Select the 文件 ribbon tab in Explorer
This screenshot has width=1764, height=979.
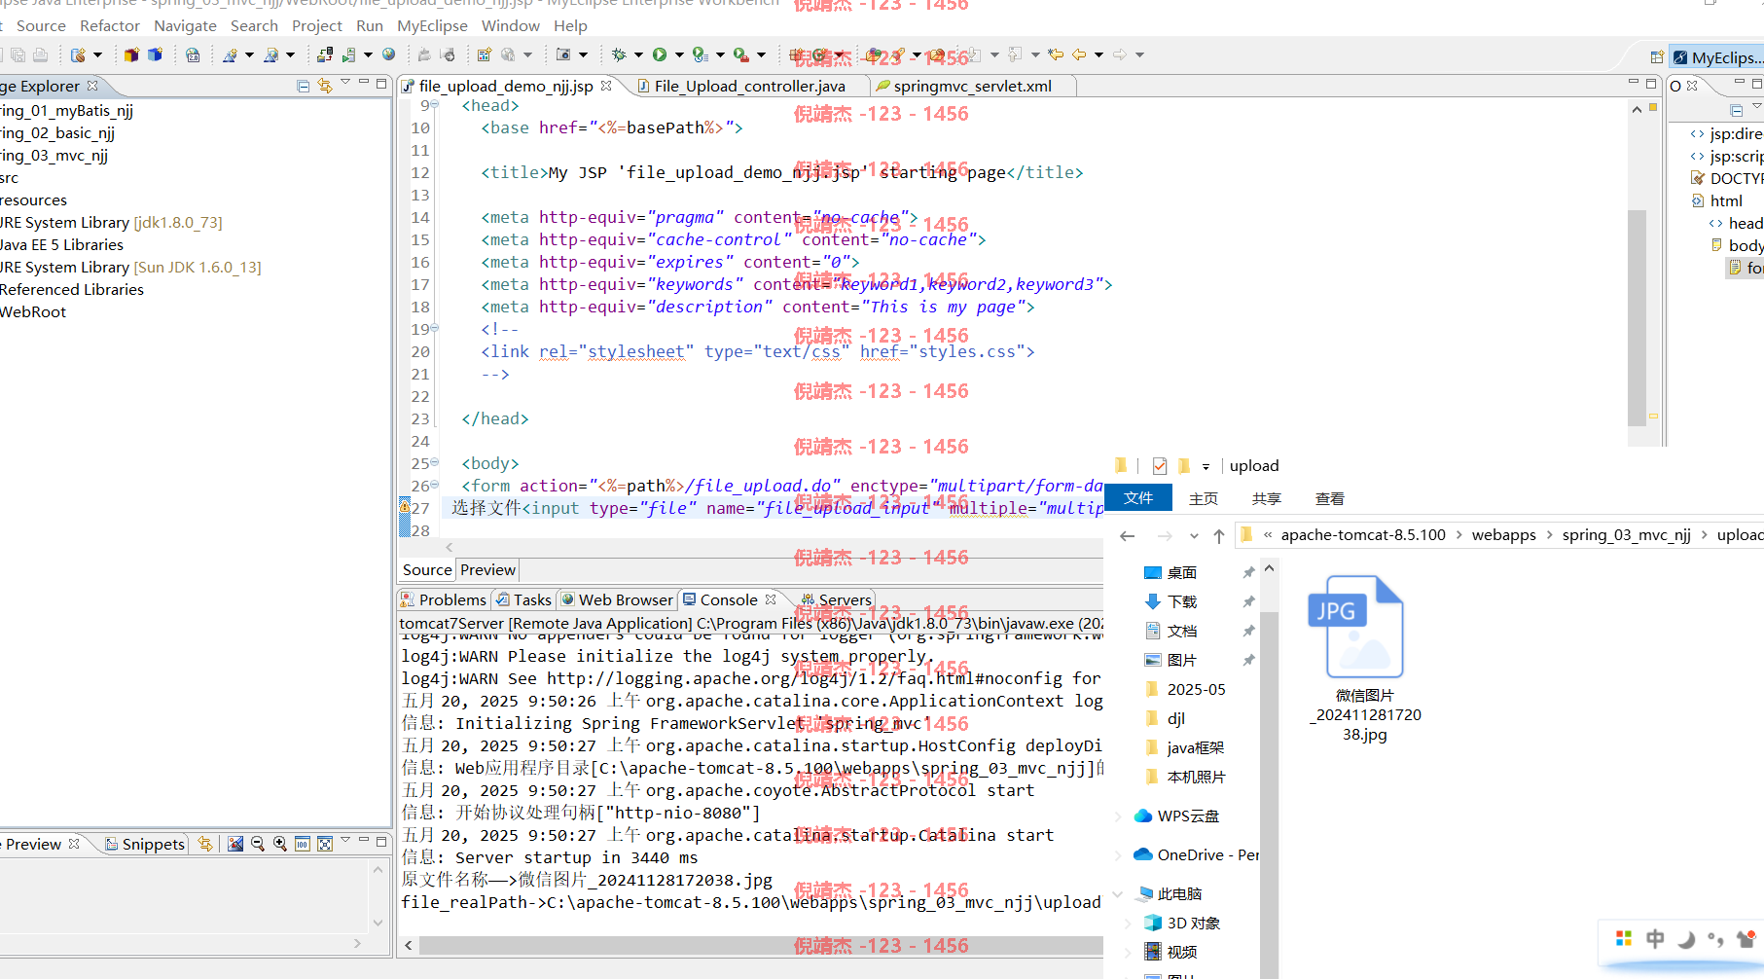coord(1138,498)
